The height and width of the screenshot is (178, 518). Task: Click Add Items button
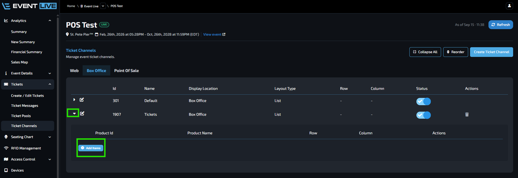click(91, 148)
